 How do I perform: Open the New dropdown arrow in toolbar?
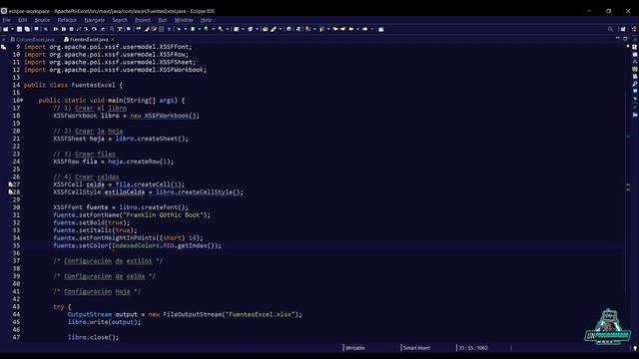pyautogui.click(x=12, y=29)
